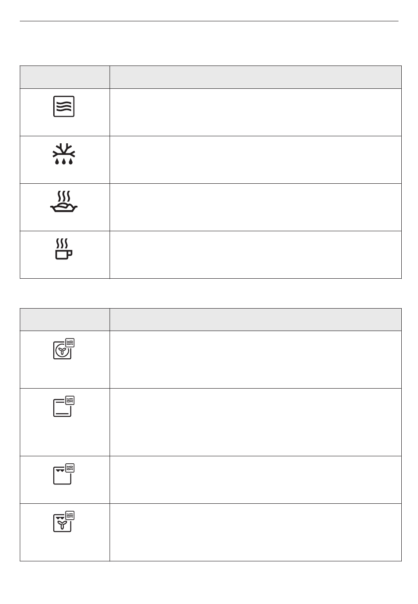Click the lower table's gray symbol column header
The height and width of the screenshot is (604, 418).
[65, 320]
